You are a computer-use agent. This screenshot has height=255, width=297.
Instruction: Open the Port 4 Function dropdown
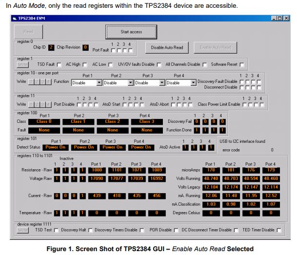[x=193, y=83]
